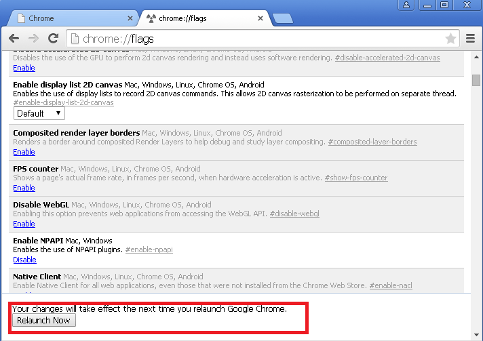Screen dimensions: 483x341
Task: Open the #composited-layer-borders anchor link
Action: pos(372,142)
